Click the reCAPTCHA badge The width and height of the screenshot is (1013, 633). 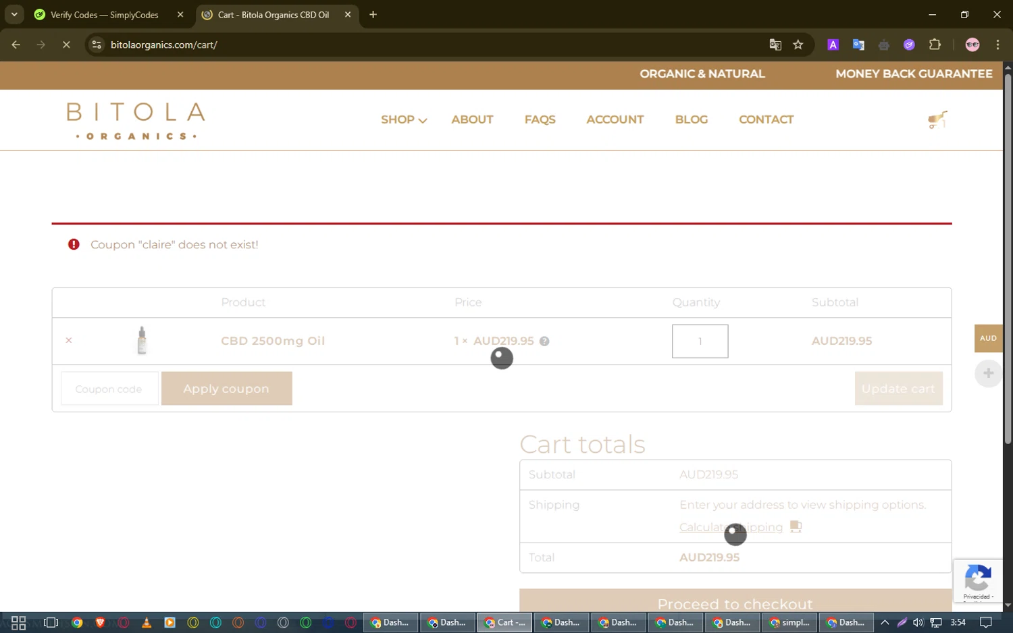coord(977,580)
